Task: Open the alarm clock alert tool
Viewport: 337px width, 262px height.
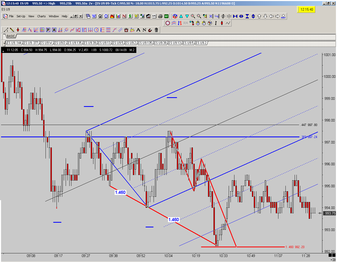Action: point(126,30)
